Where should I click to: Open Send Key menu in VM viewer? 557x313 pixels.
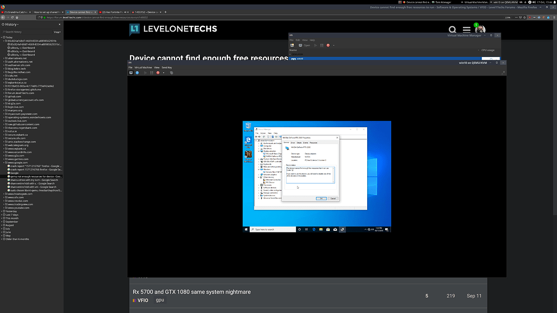tap(167, 67)
